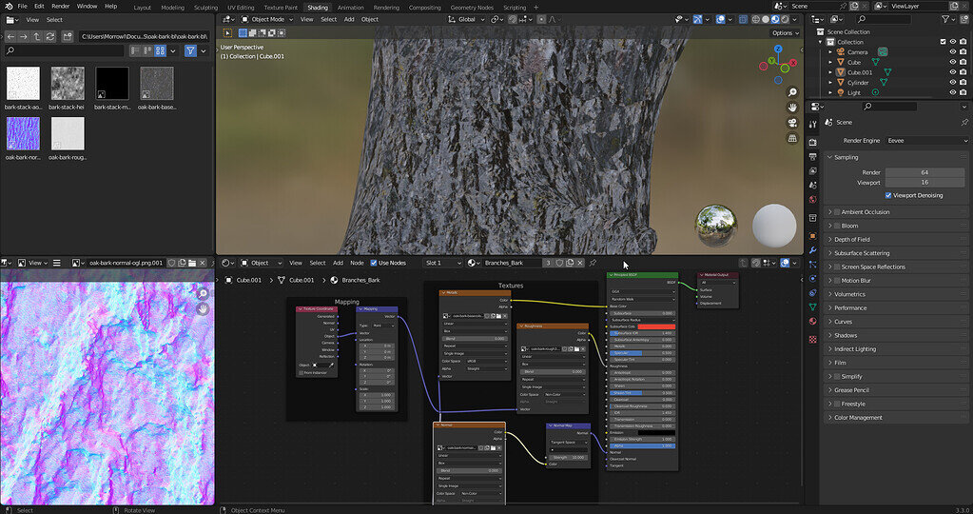
Task: Toggle the camera view icon in viewport
Action: tap(792, 123)
